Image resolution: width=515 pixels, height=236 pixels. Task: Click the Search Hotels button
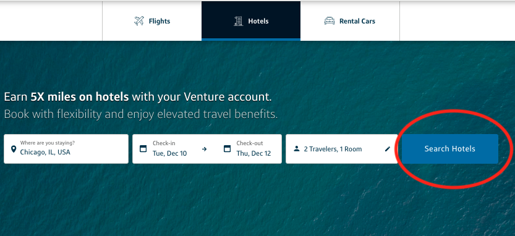click(449, 149)
